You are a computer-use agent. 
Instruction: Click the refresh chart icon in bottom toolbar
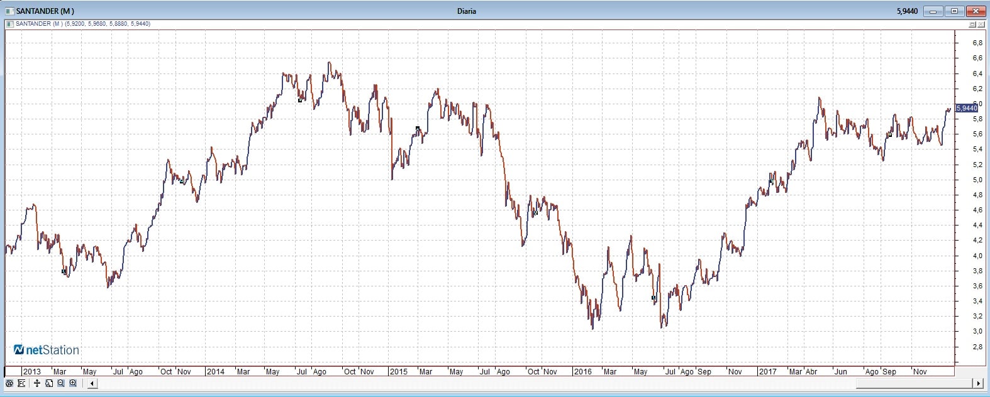click(9, 383)
